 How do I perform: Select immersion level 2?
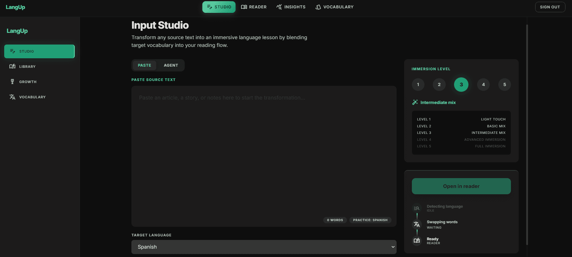click(x=439, y=85)
